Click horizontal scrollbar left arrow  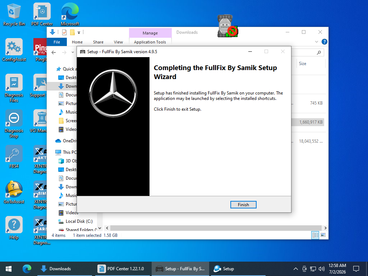107,228
